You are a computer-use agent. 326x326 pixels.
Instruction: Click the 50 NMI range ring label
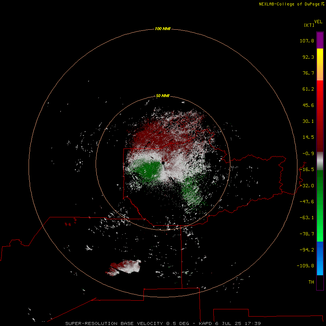click(163, 96)
